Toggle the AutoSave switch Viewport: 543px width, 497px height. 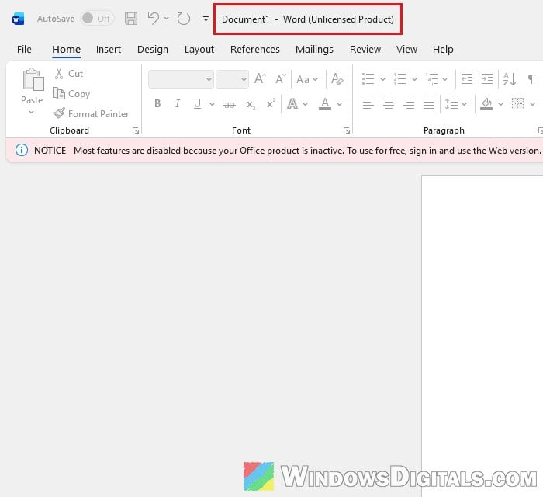pos(97,19)
